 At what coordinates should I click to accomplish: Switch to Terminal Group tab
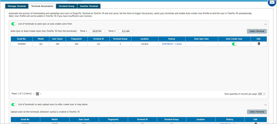[66, 6]
